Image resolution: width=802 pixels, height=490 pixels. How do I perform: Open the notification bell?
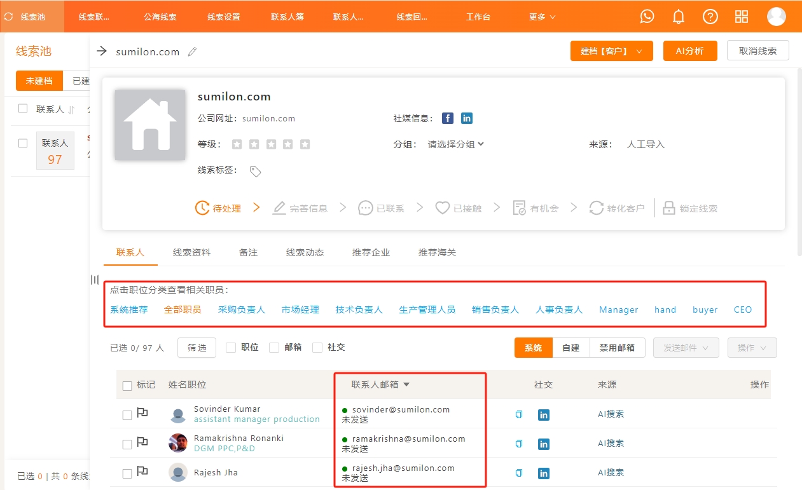pos(679,17)
